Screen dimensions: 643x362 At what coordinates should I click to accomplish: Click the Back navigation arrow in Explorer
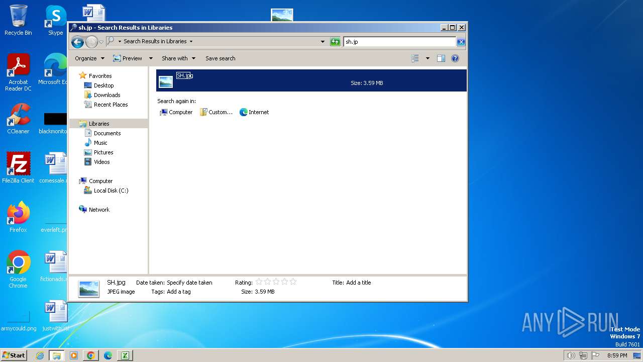click(x=77, y=42)
